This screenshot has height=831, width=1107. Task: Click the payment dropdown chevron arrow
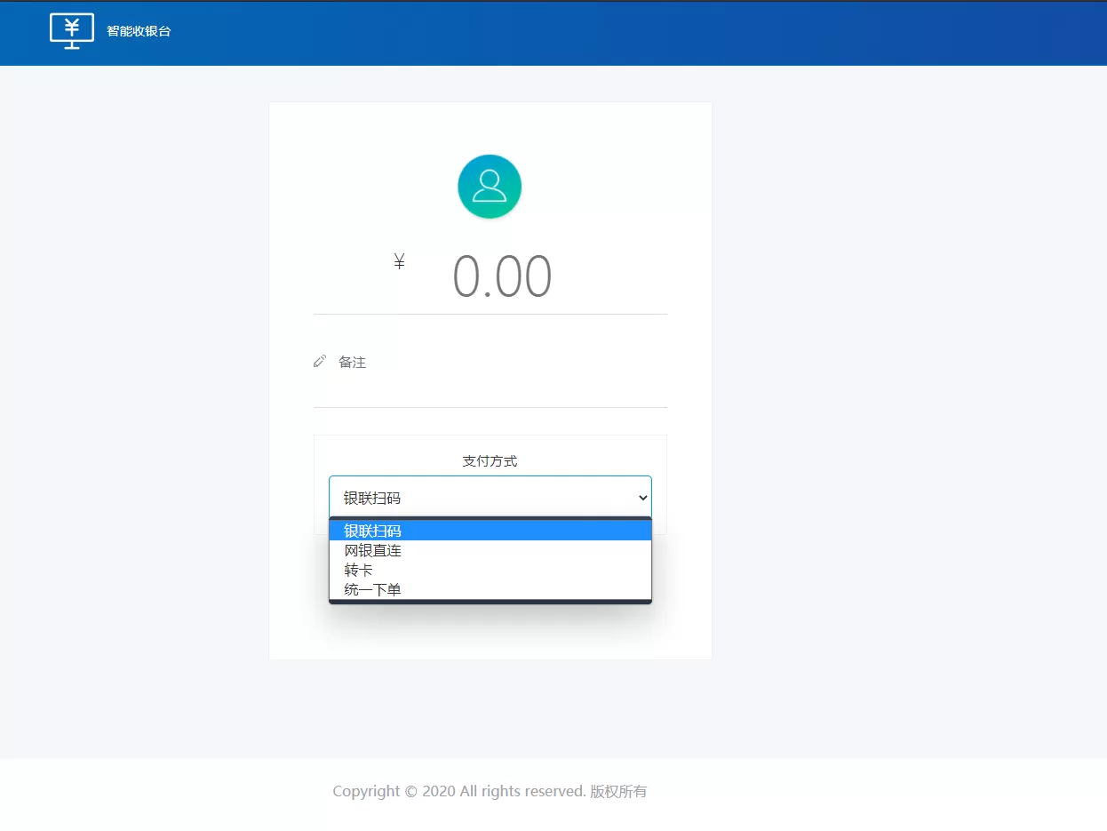(643, 498)
